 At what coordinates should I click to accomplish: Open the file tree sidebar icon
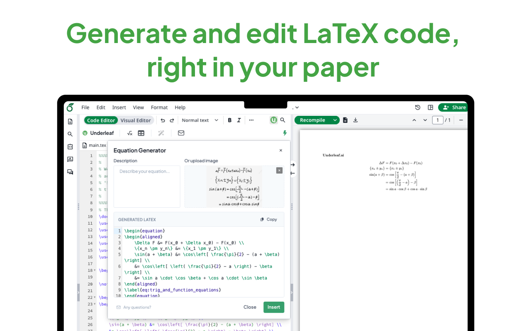(70, 122)
